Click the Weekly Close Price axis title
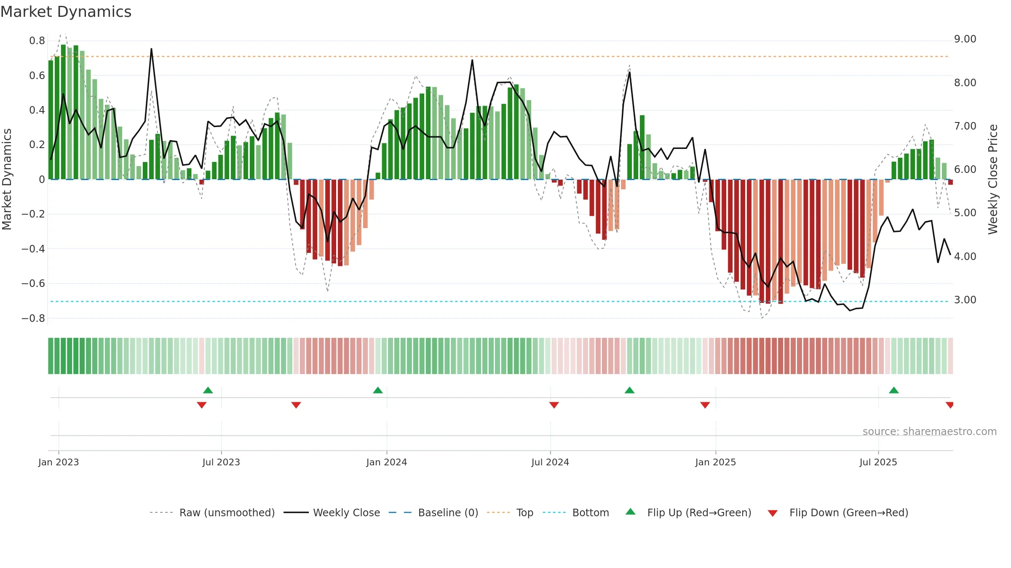The height and width of the screenshot is (568, 1011). pyautogui.click(x=993, y=179)
